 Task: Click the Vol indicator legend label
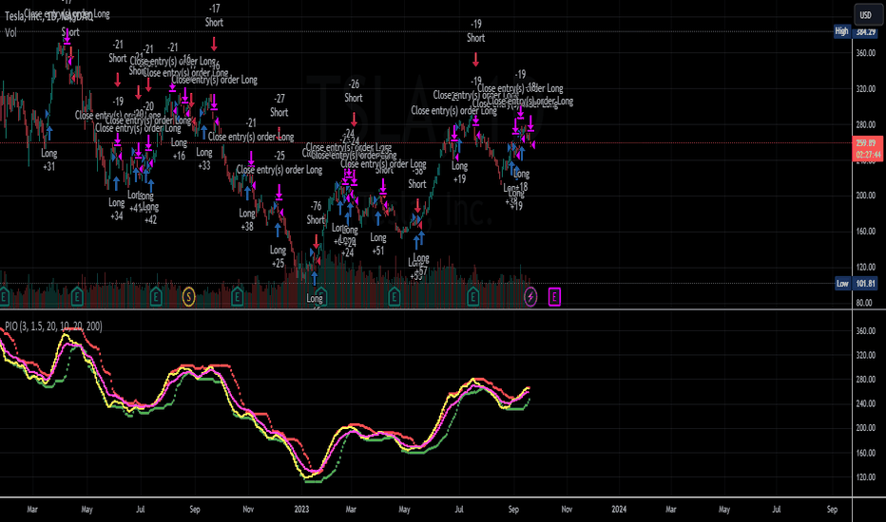coord(10,32)
